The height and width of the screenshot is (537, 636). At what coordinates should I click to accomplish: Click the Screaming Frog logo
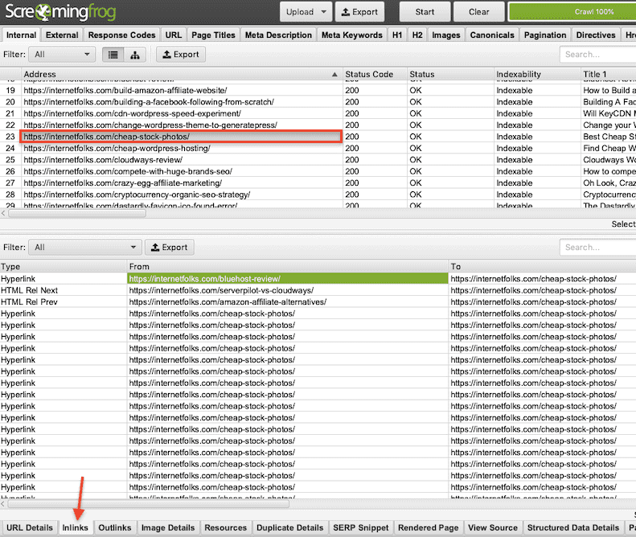click(60, 12)
